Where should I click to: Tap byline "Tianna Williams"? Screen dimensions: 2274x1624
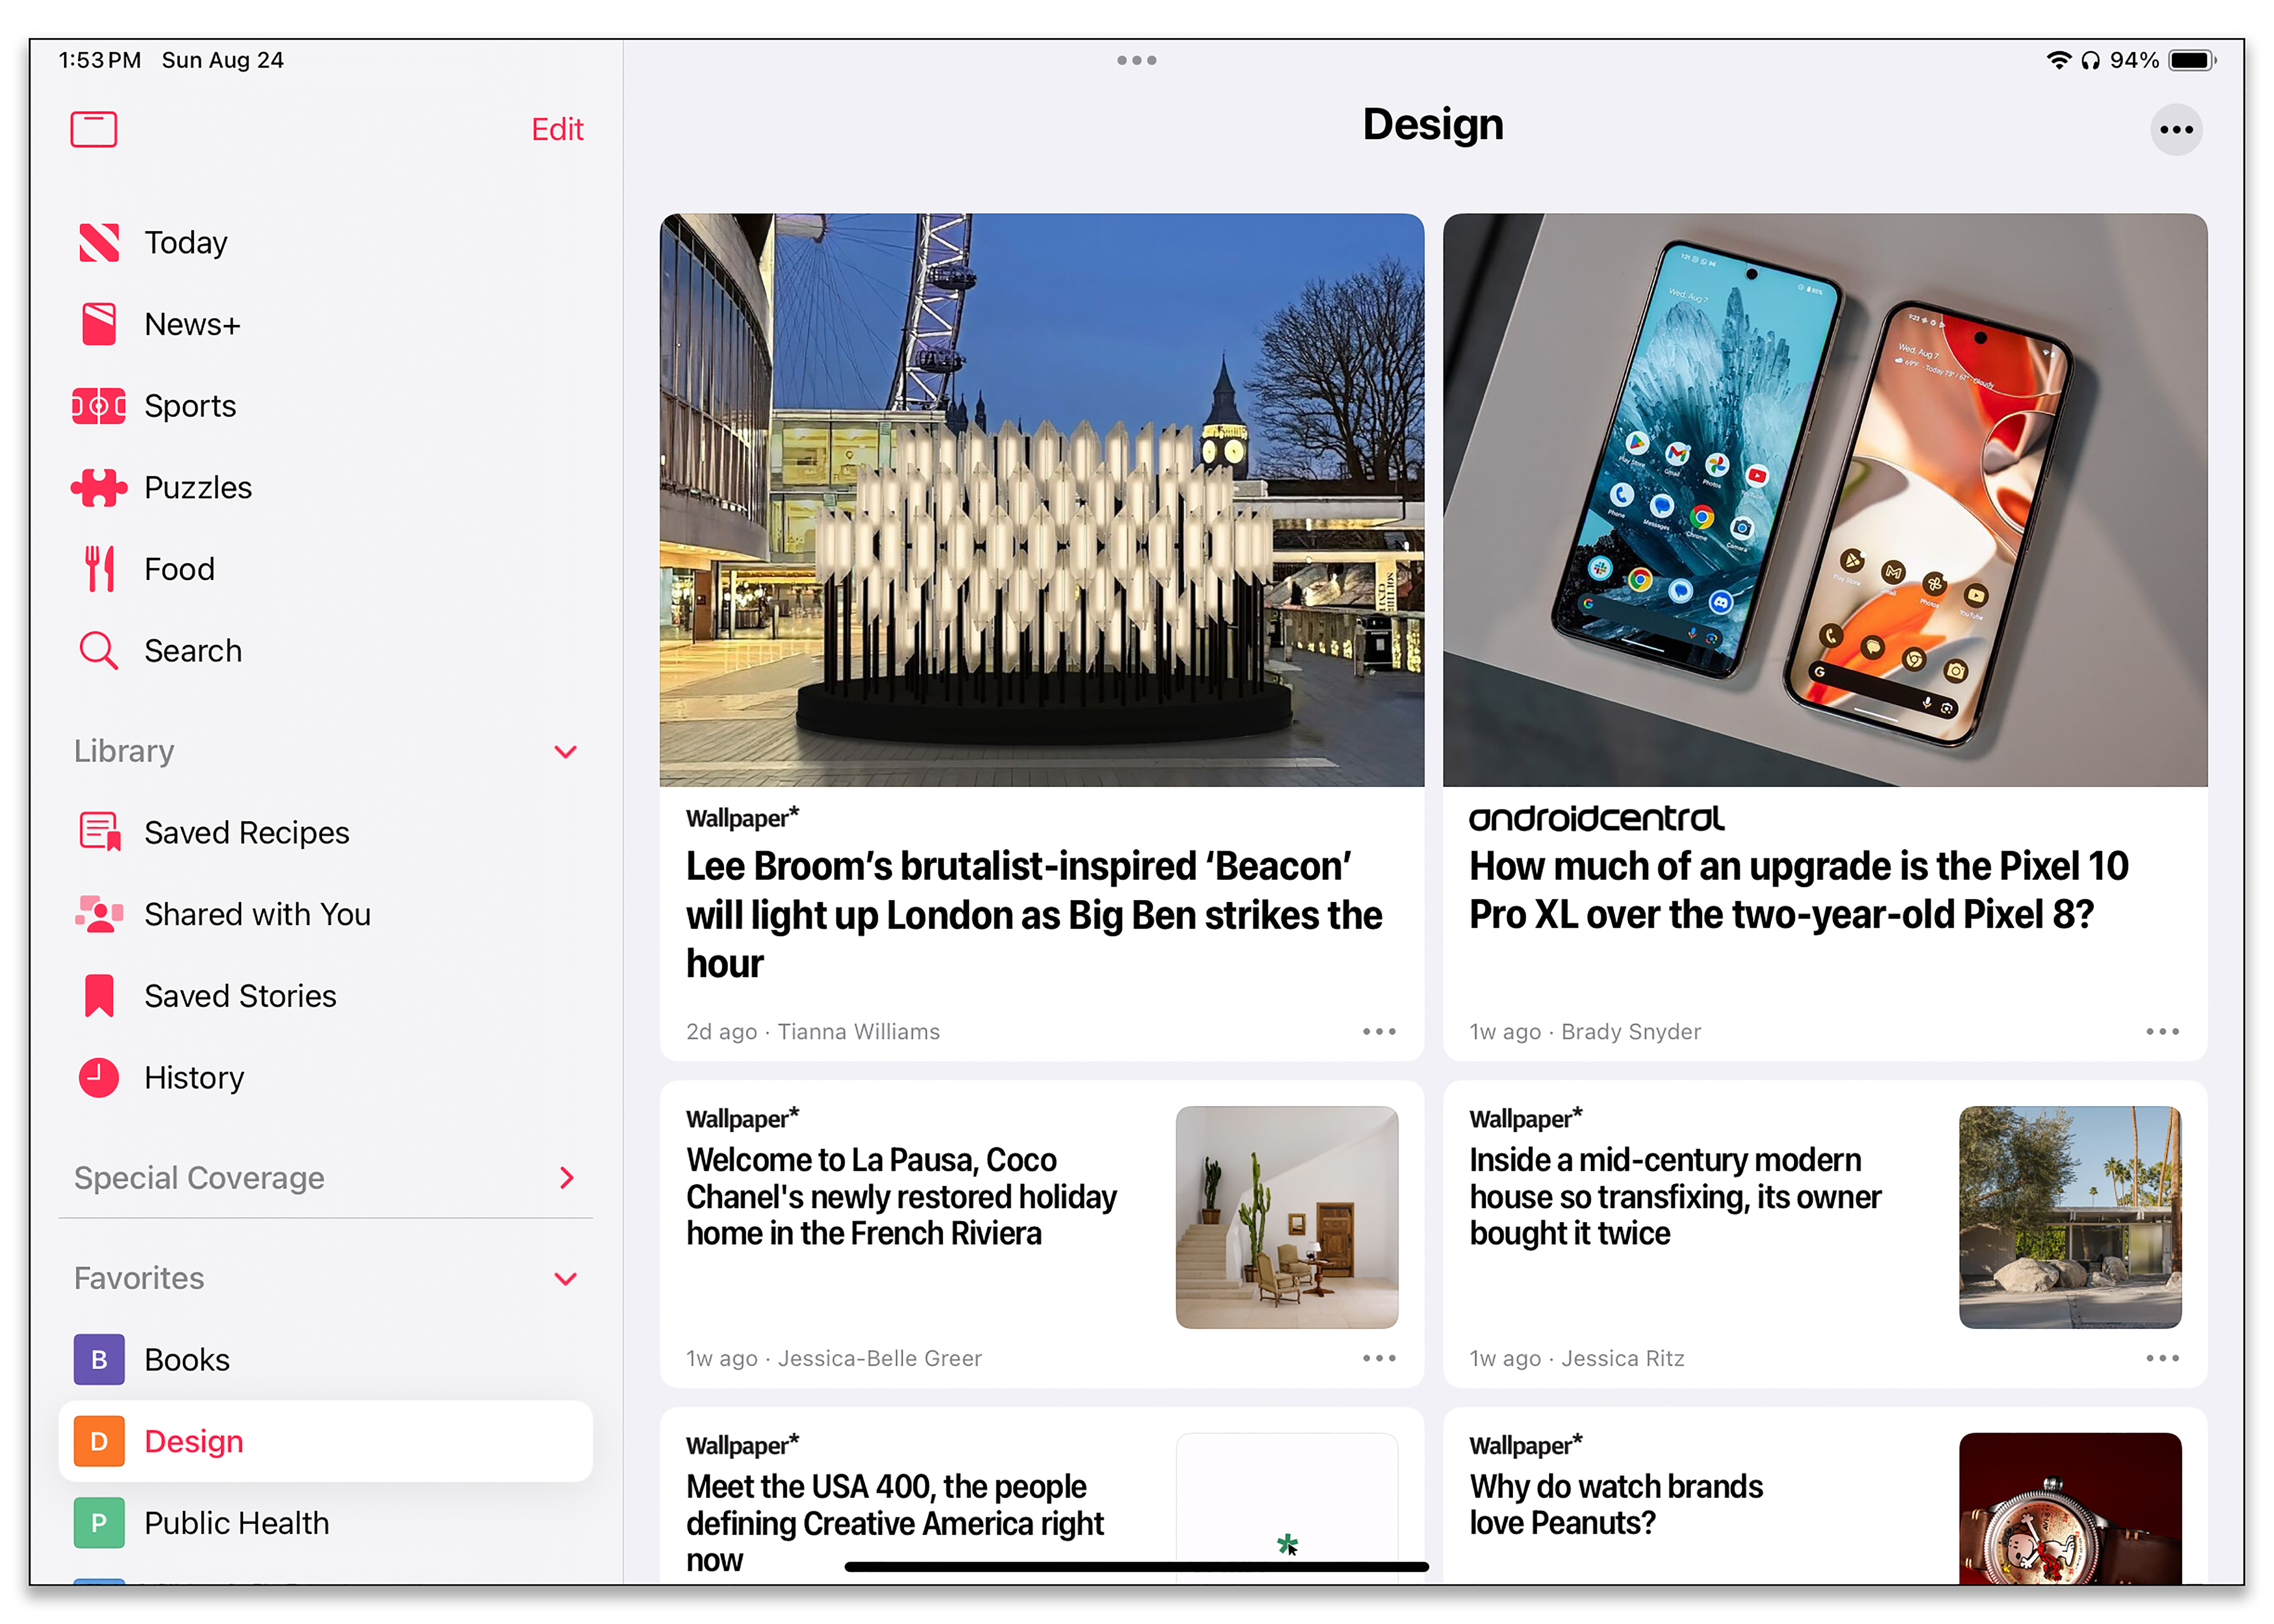(859, 1031)
